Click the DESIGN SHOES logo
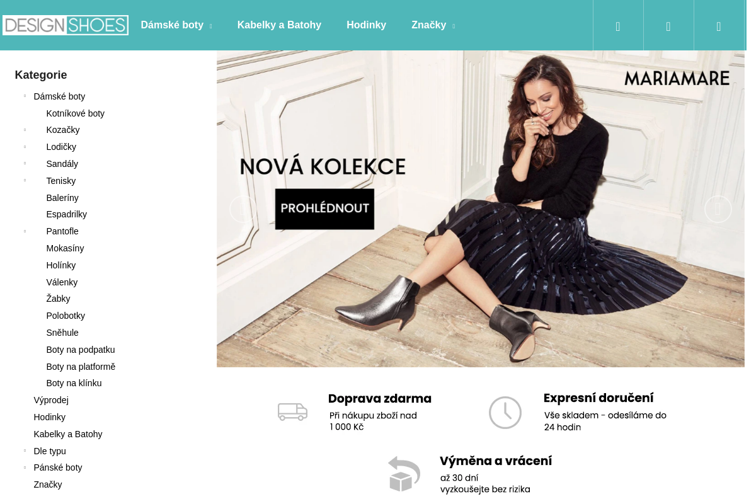 [x=65, y=25]
